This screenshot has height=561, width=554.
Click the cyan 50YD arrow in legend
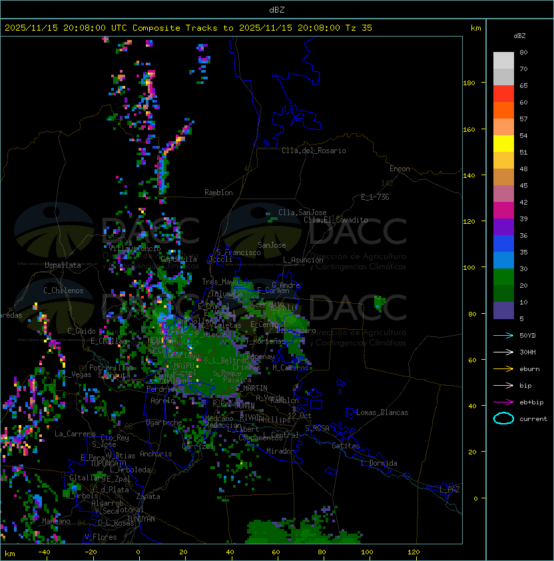[x=503, y=335]
